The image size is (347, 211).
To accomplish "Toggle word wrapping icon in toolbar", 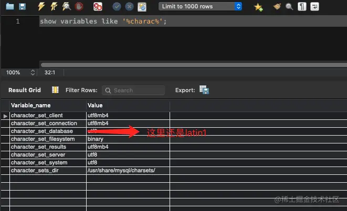I will pos(314,6).
